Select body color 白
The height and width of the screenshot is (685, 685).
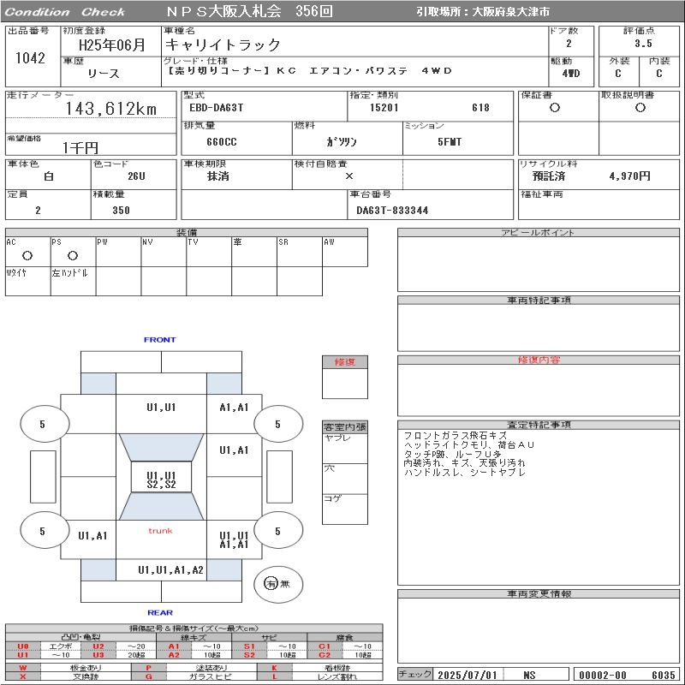(x=49, y=176)
